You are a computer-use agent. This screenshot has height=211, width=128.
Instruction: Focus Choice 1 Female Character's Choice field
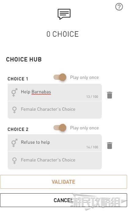(55, 110)
